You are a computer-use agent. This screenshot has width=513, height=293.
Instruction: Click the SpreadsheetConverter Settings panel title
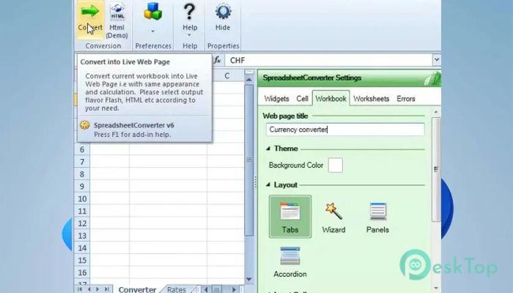311,78
